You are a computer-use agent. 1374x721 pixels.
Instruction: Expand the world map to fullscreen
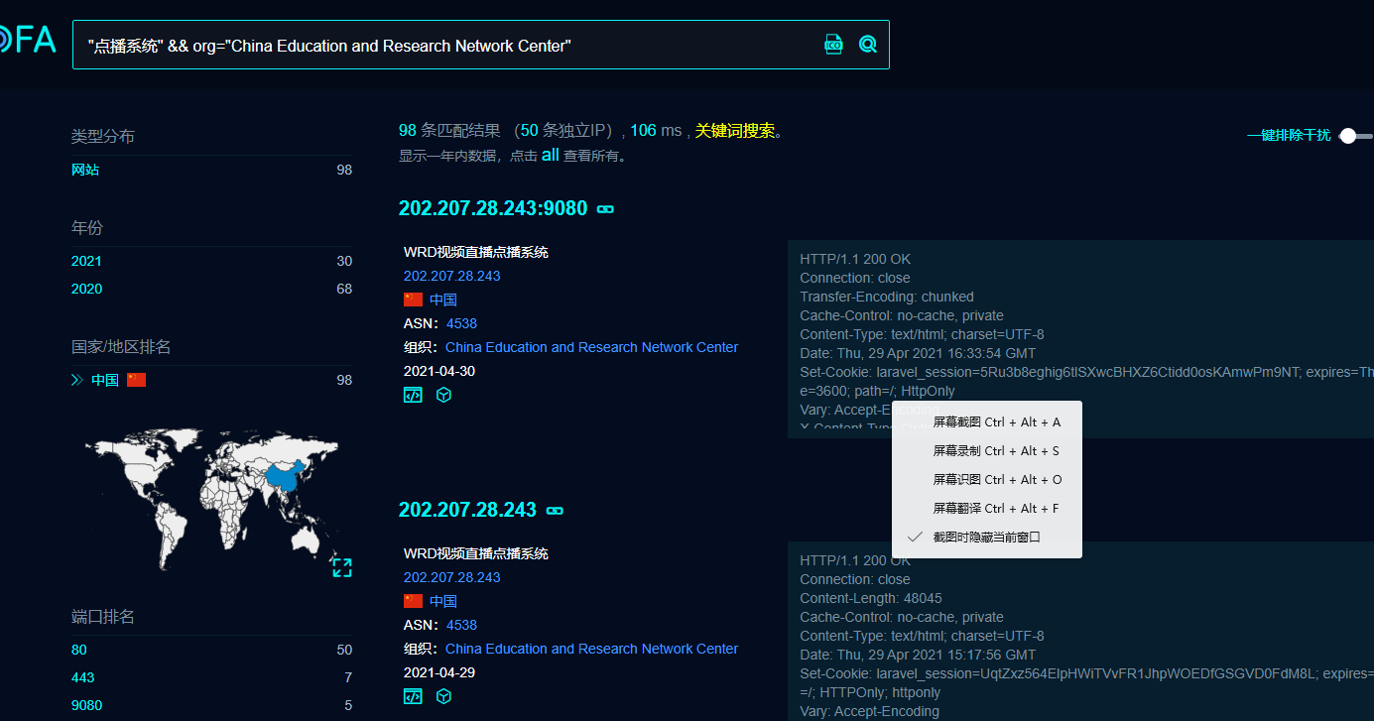[342, 567]
